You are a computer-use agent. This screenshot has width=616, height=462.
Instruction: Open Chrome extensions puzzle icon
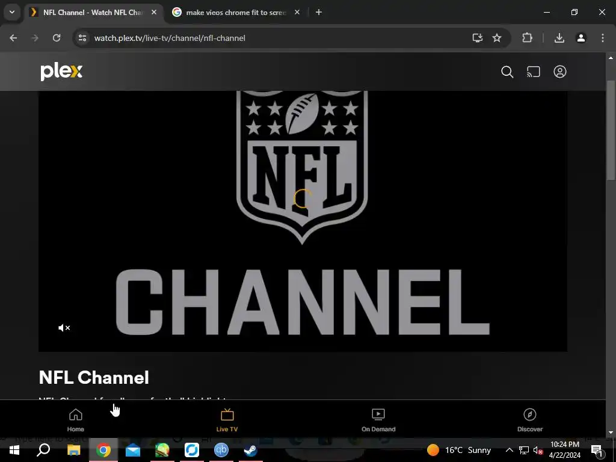(x=527, y=38)
